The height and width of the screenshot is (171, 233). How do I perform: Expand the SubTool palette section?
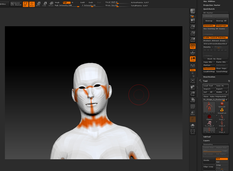point(207,137)
